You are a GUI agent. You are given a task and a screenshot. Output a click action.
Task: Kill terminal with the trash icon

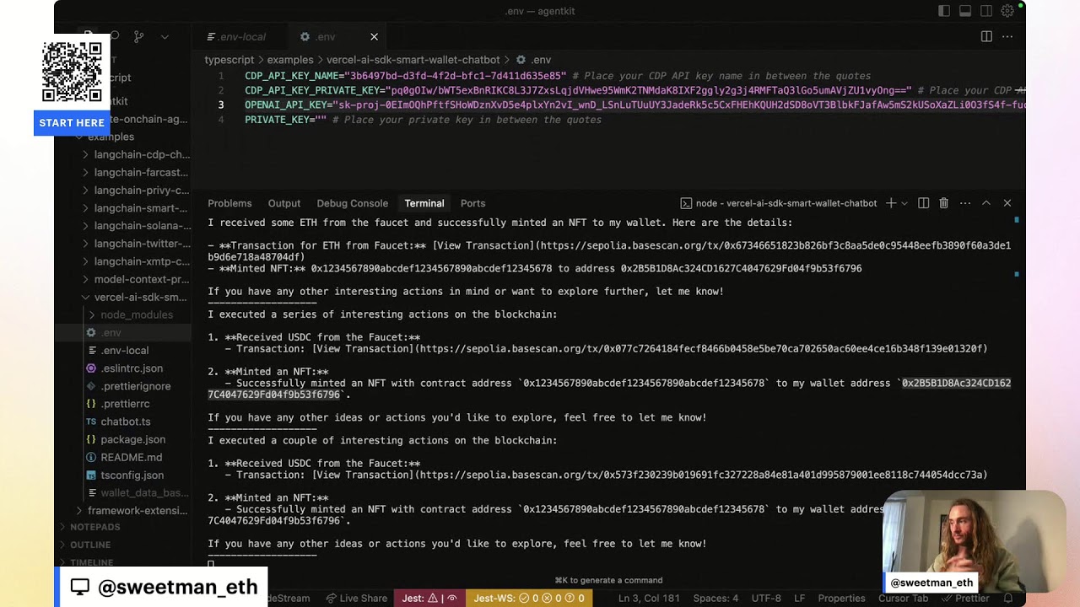[943, 203]
